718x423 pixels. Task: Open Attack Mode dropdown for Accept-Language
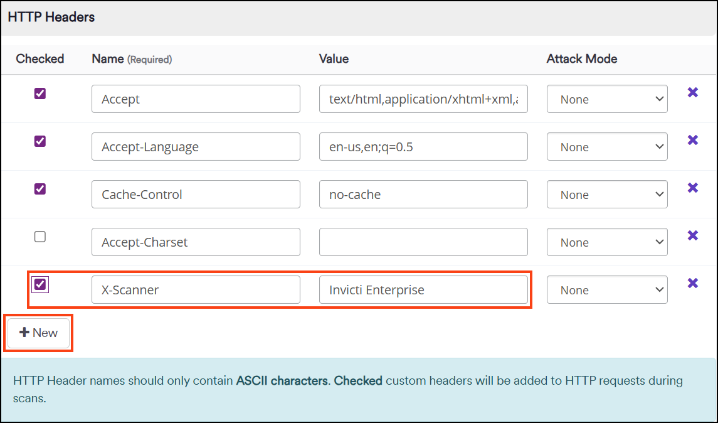(x=606, y=146)
